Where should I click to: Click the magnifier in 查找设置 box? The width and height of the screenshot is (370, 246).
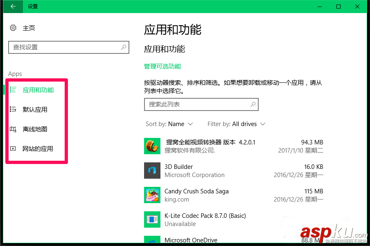pyautogui.click(x=124, y=47)
